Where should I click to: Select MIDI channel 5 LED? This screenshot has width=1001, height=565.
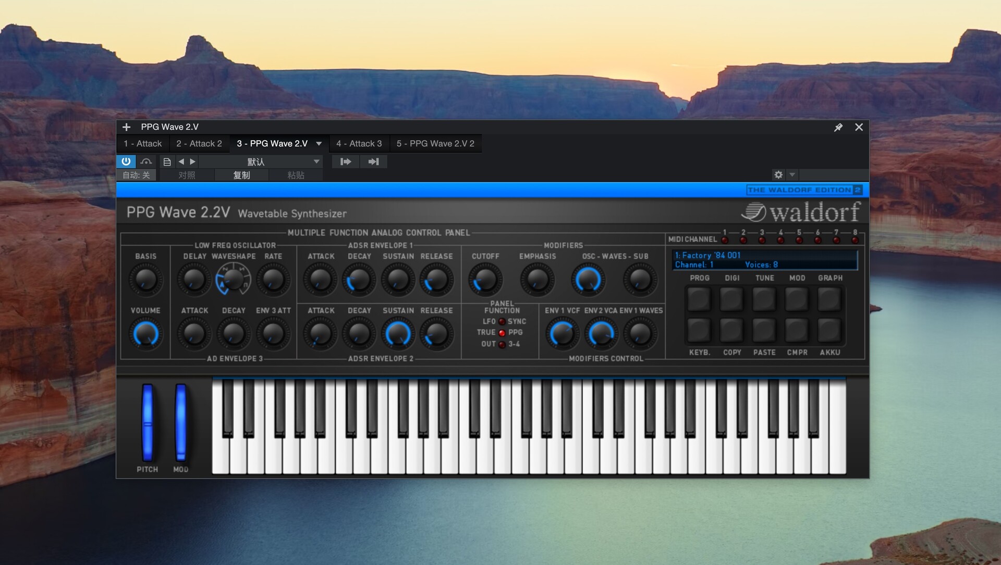click(799, 240)
